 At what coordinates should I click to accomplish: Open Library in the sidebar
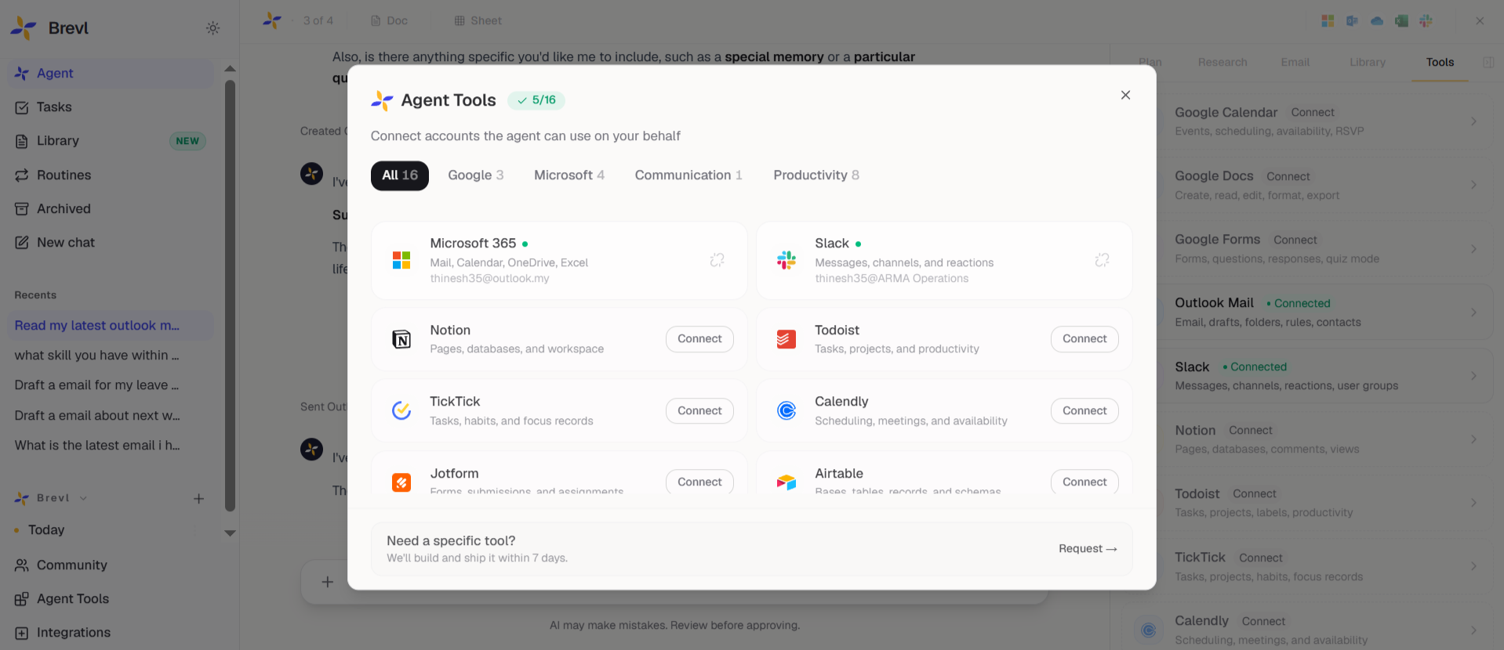[x=111, y=141]
